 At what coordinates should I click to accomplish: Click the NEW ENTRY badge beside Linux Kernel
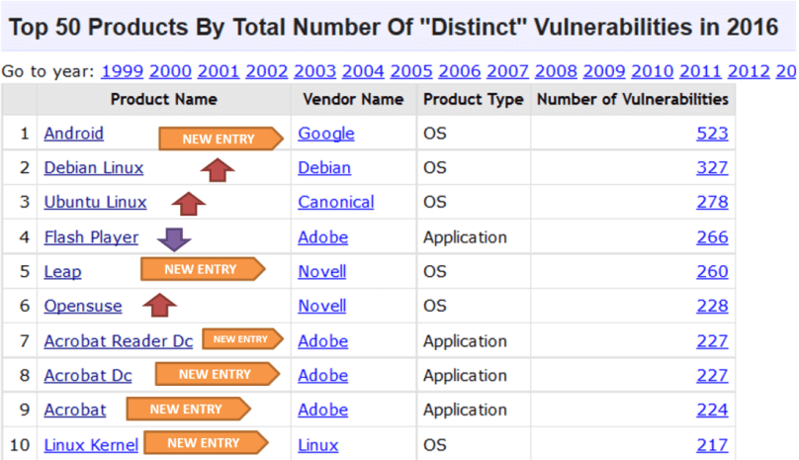click(x=206, y=442)
